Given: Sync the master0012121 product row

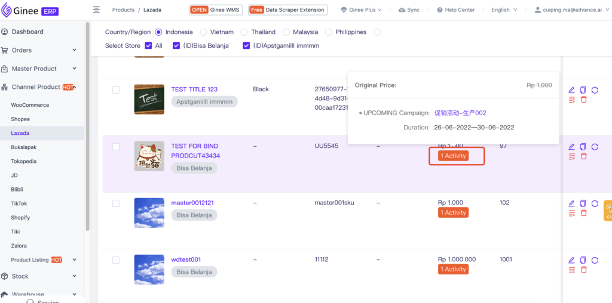Looking at the screenshot, I should click(x=595, y=203).
